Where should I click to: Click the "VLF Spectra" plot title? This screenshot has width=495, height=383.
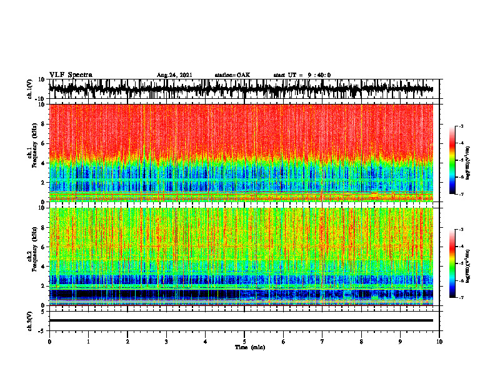point(71,75)
